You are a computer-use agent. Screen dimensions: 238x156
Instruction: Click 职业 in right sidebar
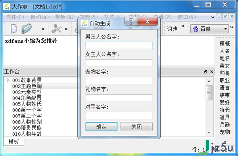[225, 80]
